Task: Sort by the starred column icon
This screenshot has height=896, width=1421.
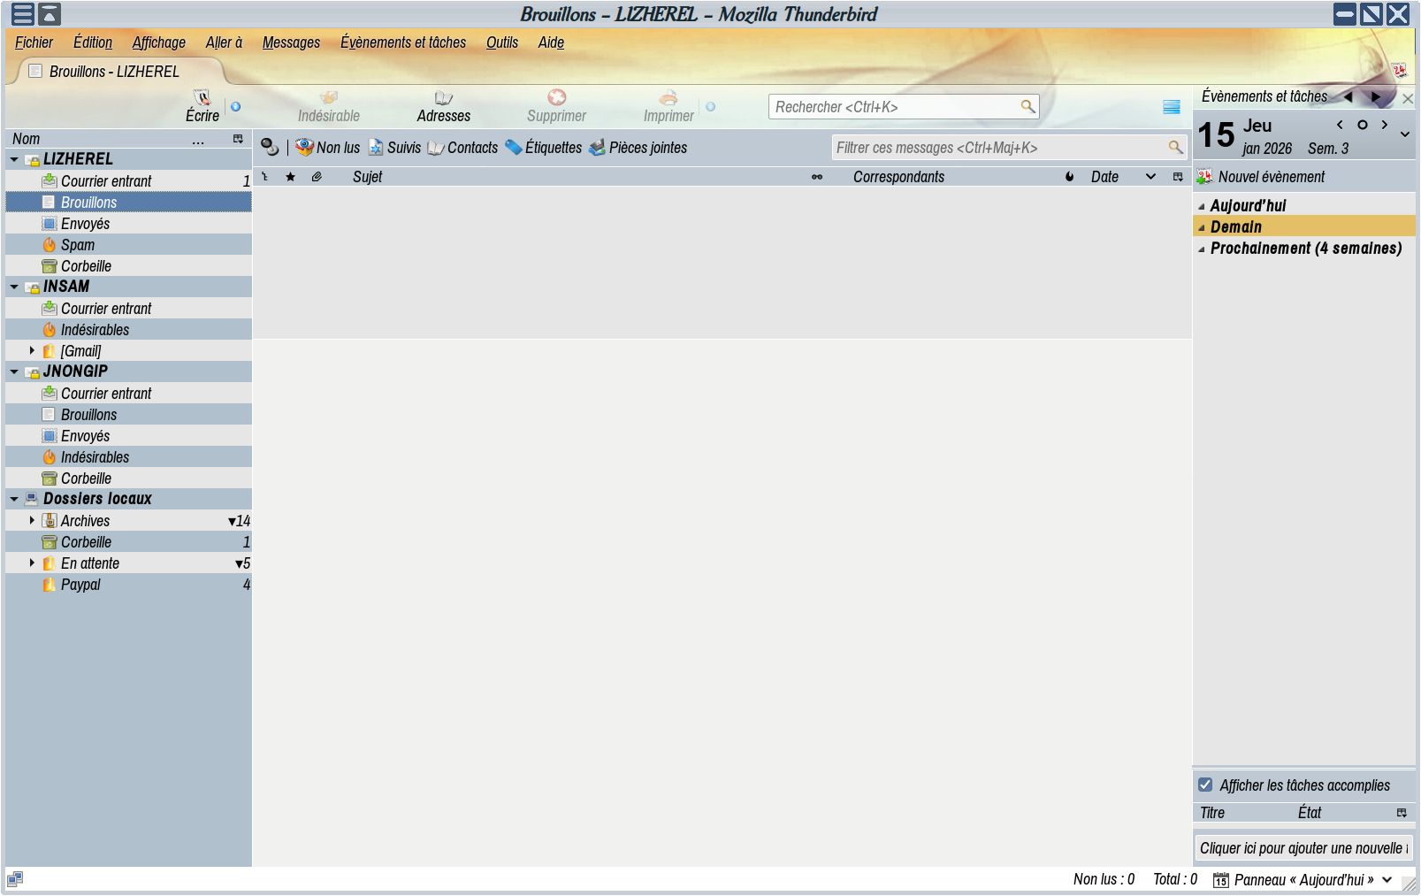Action: (x=290, y=177)
